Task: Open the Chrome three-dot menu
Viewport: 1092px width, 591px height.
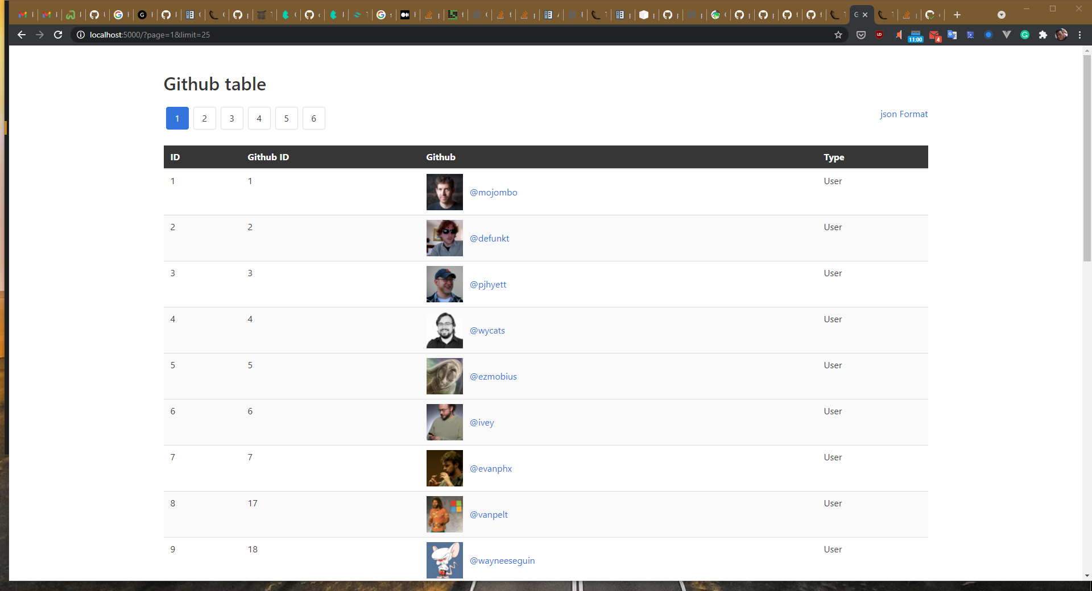Action: (1079, 35)
